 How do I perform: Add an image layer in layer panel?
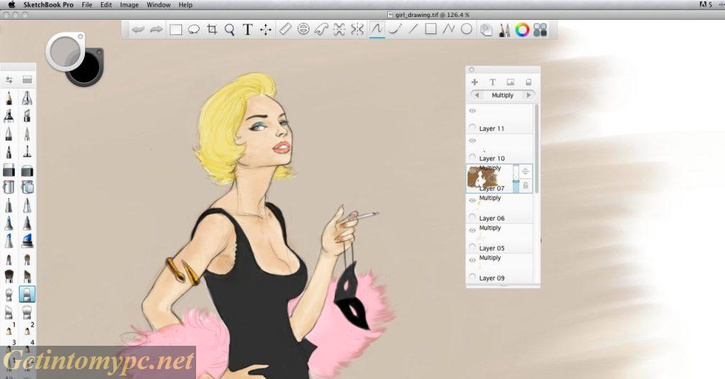510,82
